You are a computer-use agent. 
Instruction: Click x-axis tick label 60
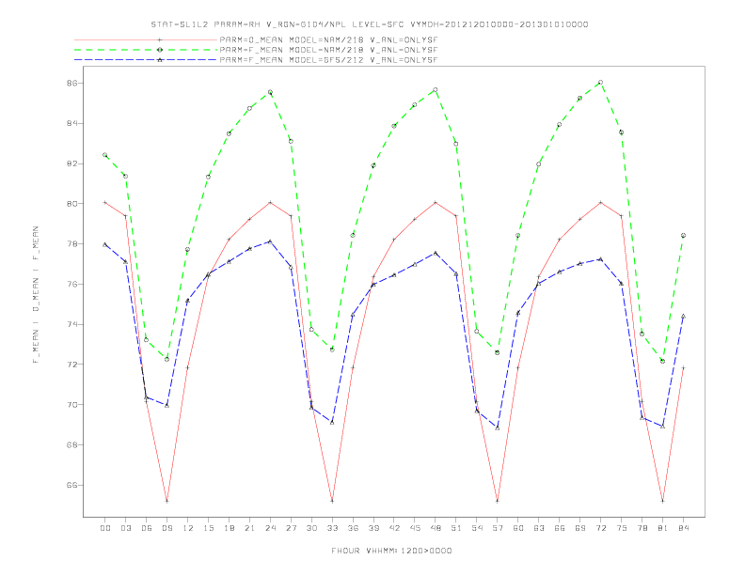click(x=518, y=528)
